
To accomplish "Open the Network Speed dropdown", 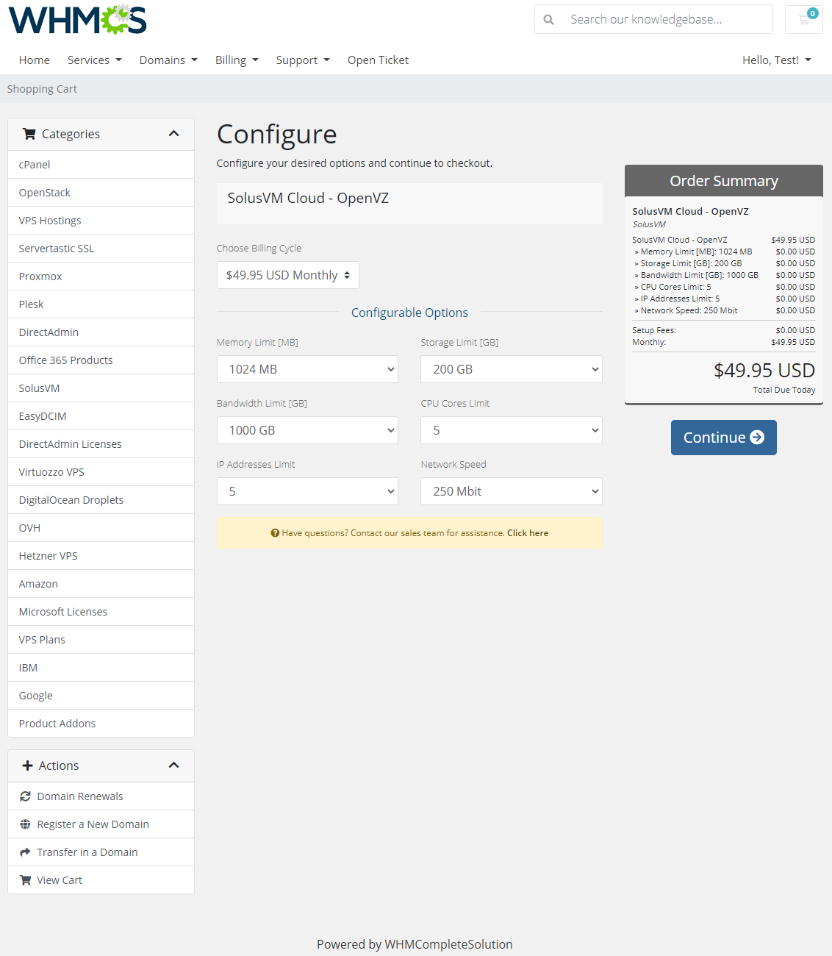I will [511, 491].
